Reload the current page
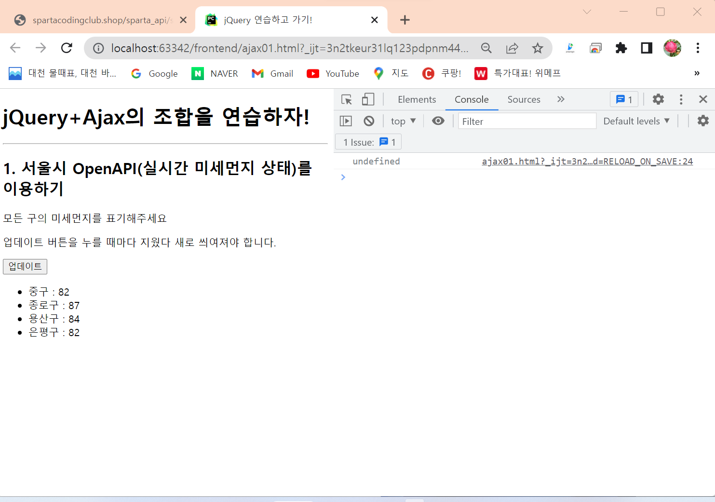The width and height of the screenshot is (715, 502). [67, 48]
